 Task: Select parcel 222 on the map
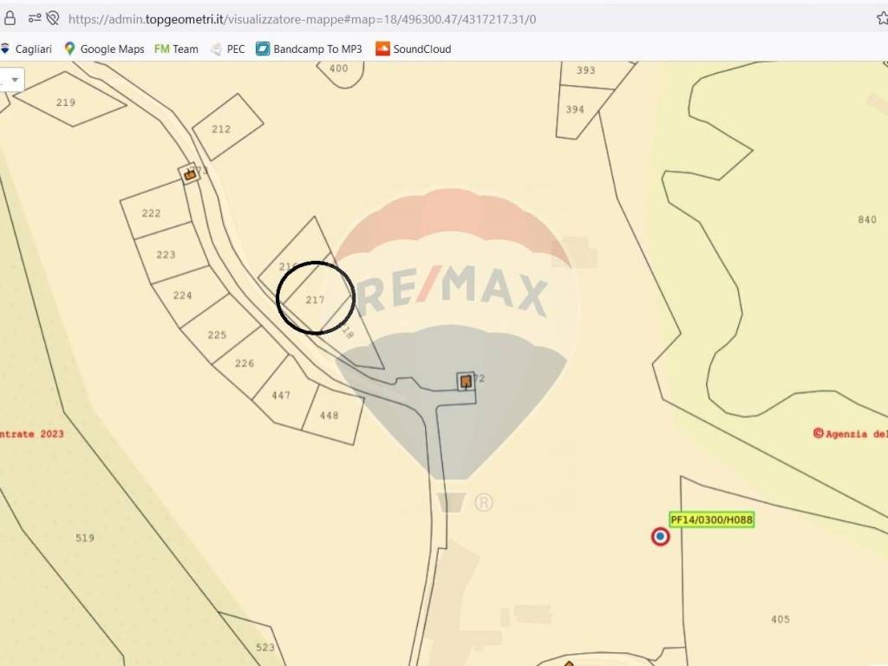click(x=152, y=213)
